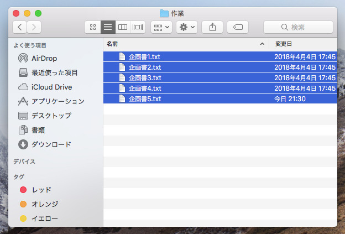Toggle sort order arrow in name column

(x=262, y=43)
